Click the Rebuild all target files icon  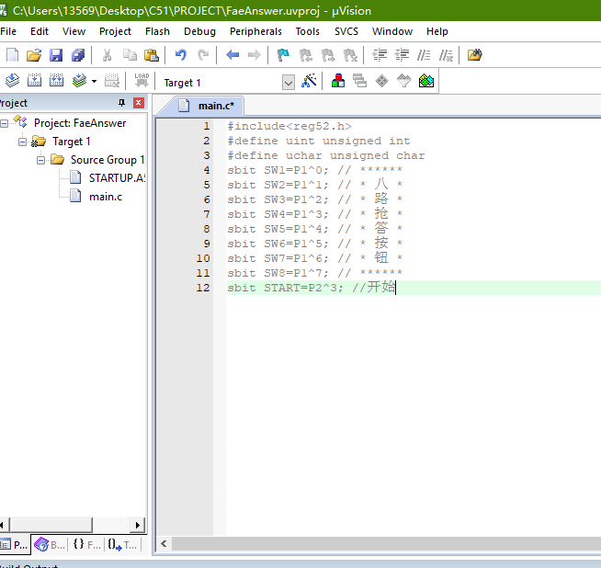pyautogui.click(x=57, y=81)
